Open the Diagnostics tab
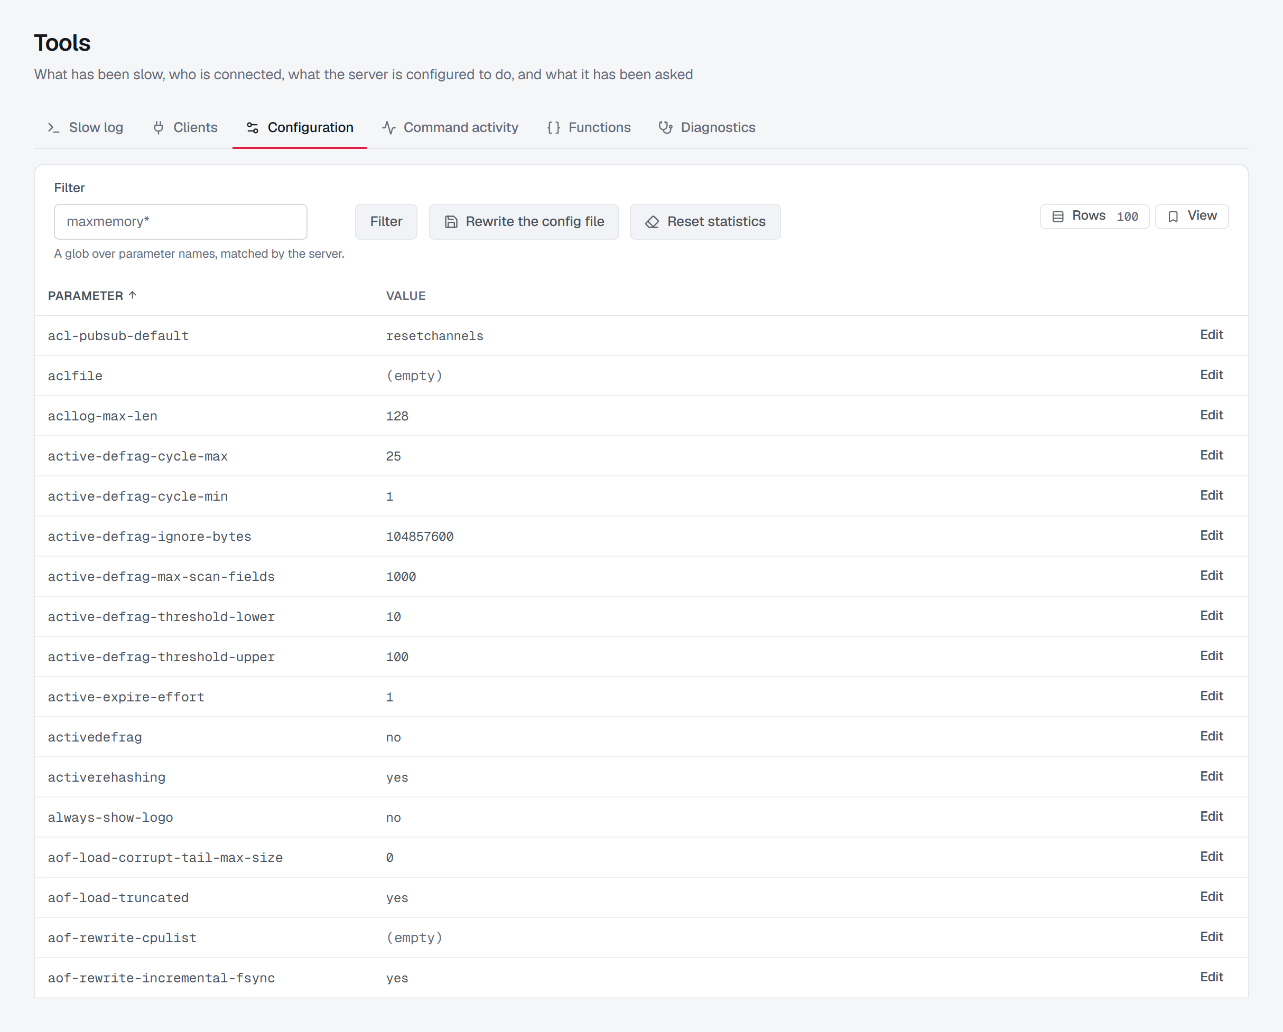 coord(707,127)
